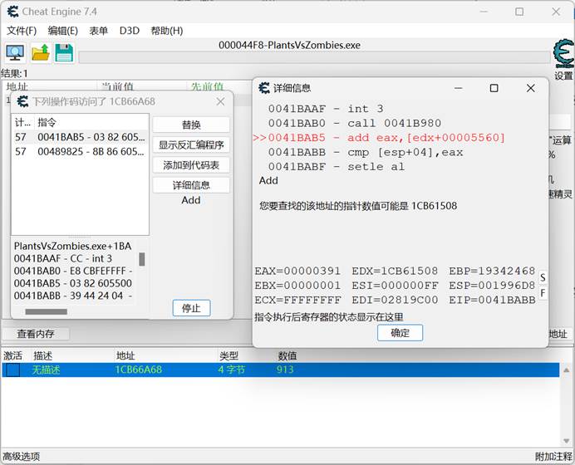Click the 详细信息 button in opcode window
This screenshot has height=465, width=575.
(x=191, y=185)
